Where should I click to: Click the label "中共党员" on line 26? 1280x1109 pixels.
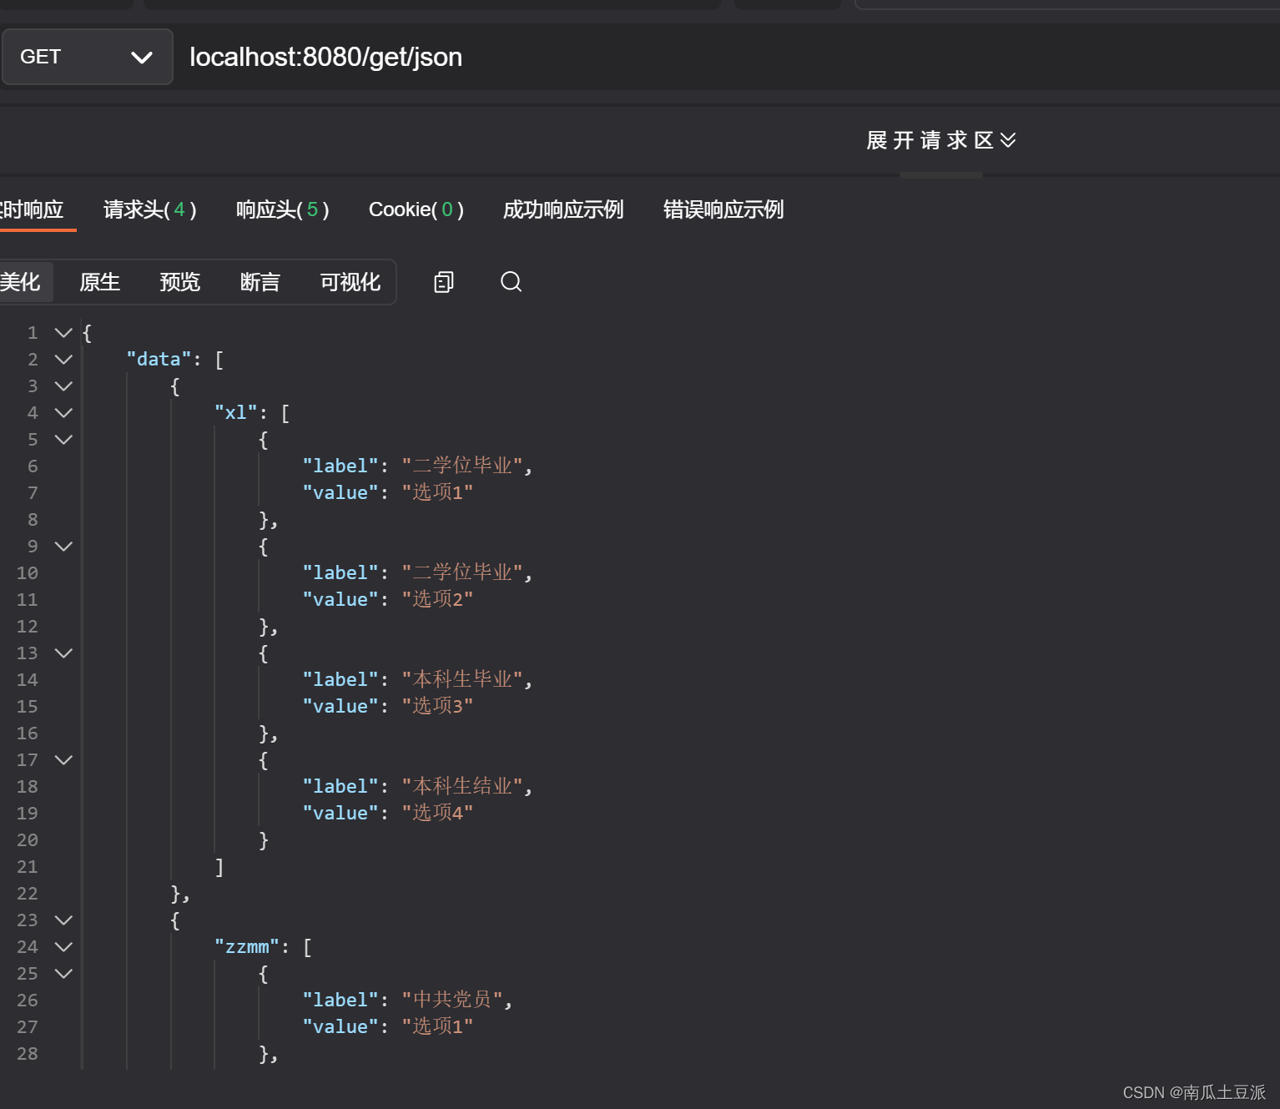click(x=452, y=1000)
